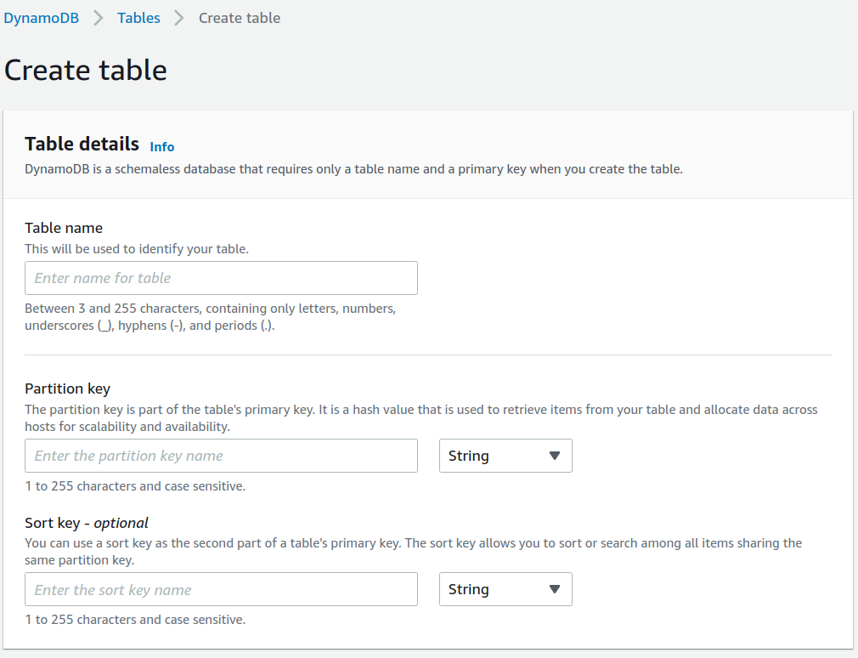This screenshot has width=858, height=658.
Task: Click the partition key dropdown arrow icon
Action: coord(555,456)
